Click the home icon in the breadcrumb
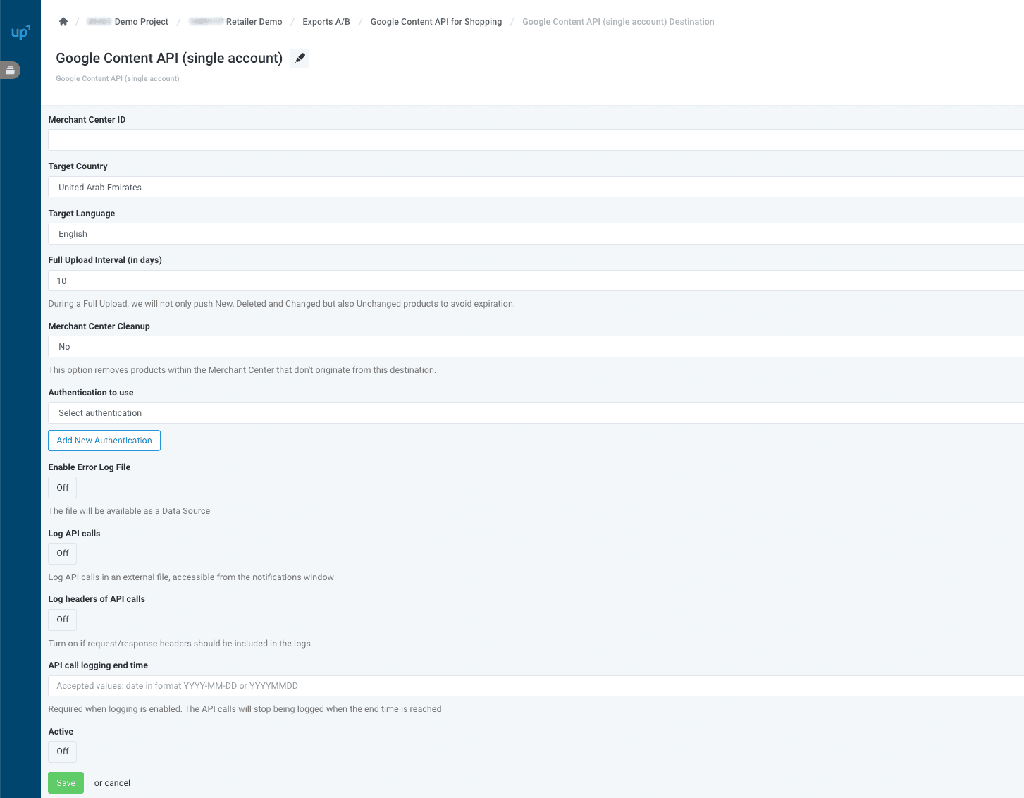1024x798 pixels. 63,21
